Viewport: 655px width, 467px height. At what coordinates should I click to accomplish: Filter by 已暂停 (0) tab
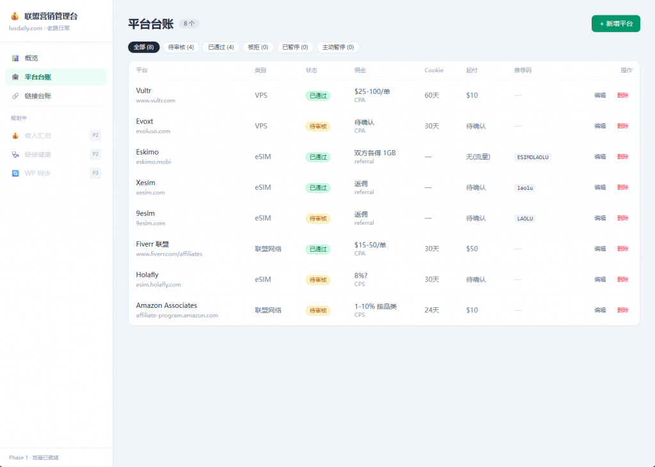click(296, 47)
